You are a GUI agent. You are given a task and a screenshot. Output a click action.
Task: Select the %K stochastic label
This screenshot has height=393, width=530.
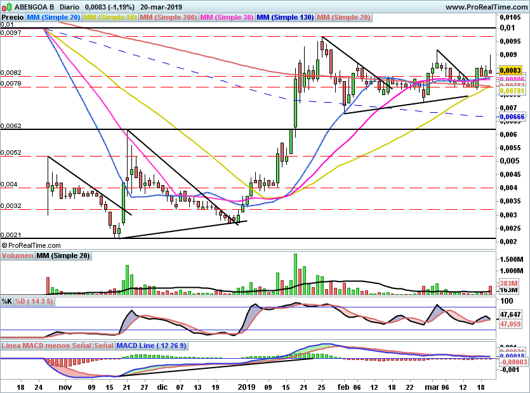(7, 301)
